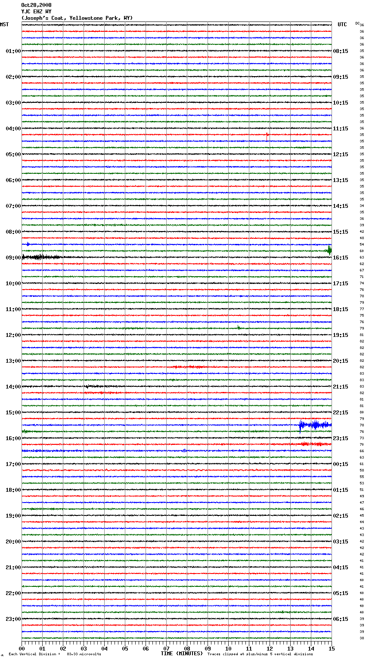Click the Traces clipped at plus/minus note

(260, 654)
